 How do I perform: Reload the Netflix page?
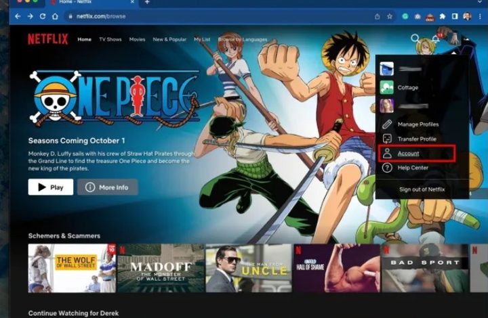43,16
